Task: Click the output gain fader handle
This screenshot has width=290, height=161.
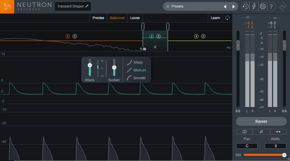Action: (x=284, y=45)
